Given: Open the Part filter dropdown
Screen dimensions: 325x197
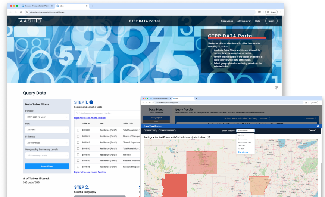Looking at the screenshot, I should tap(47, 130).
